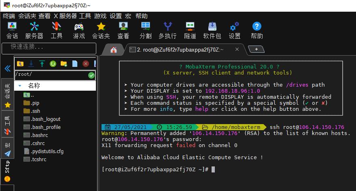
Task: Go to parent folder in SFTP toolbar
Action: coord(20,64)
